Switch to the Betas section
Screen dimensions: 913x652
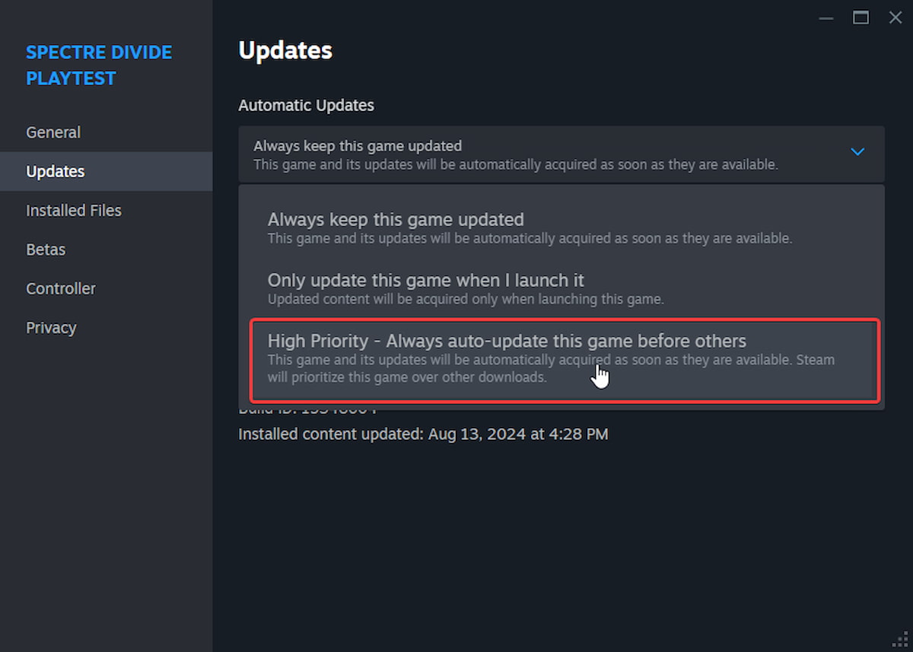(46, 249)
